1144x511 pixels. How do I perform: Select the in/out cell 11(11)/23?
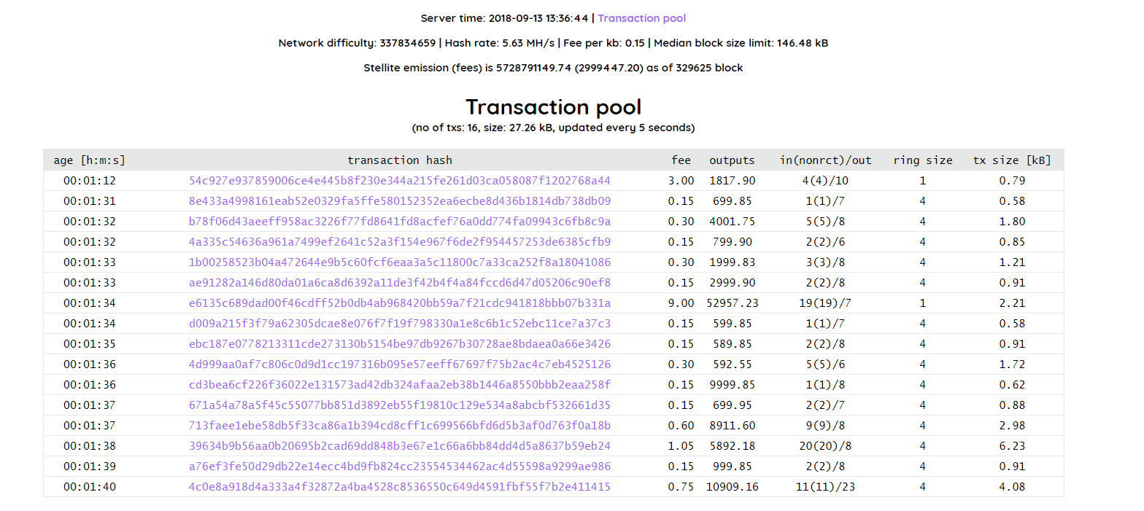click(x=826, y=487)
